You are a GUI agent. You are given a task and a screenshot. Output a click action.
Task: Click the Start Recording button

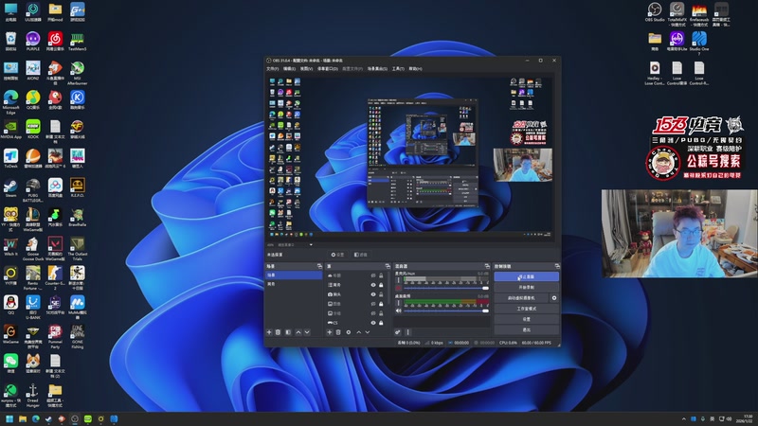pos(526,287)
